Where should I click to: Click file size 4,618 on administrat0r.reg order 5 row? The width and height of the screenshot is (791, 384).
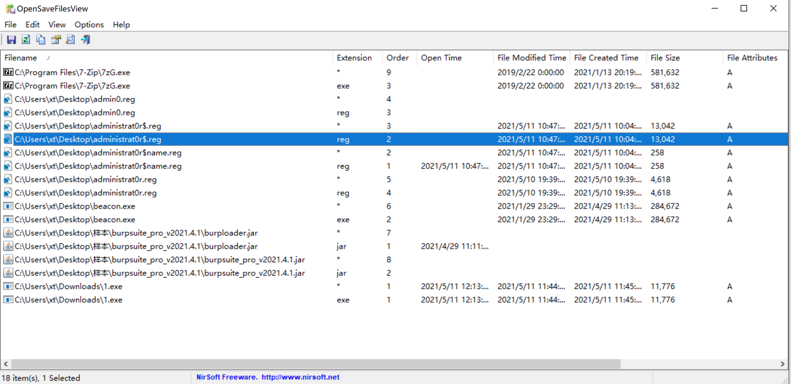[661, 179]
